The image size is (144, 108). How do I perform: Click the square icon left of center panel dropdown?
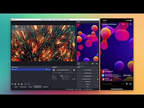(x=54, y=70)
